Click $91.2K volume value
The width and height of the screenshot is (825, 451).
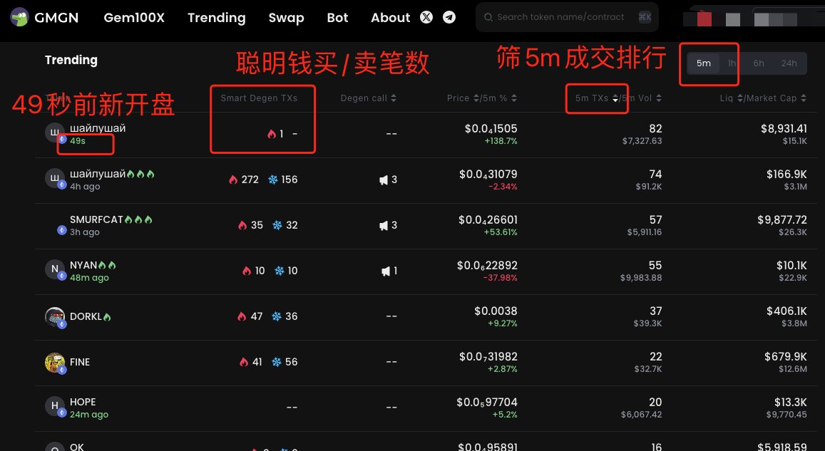(649, 187)
